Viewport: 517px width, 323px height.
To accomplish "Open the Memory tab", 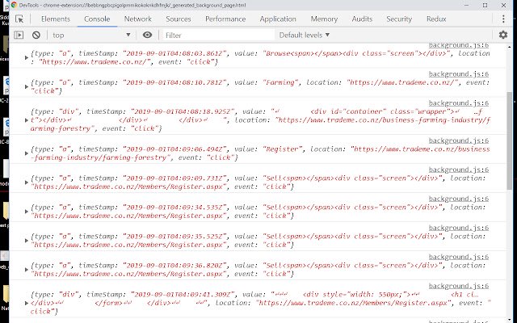I will pyautogui.click(x=324, y=19).
